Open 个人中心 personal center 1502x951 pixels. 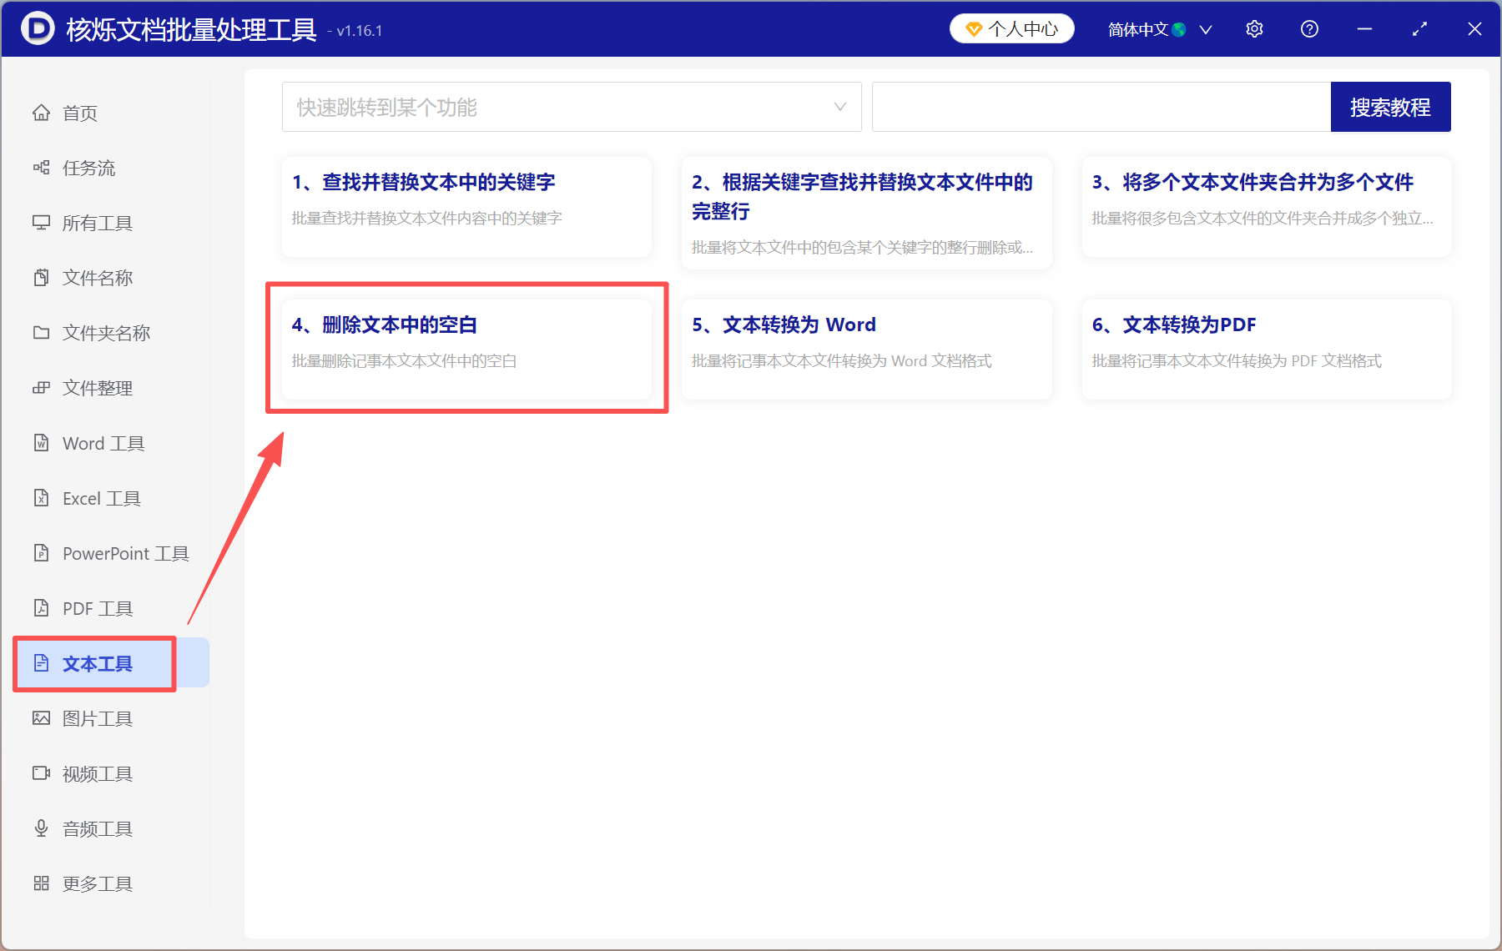[x=1011, y=28]
